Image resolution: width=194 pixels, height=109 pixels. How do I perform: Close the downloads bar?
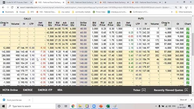click(191, 100)
